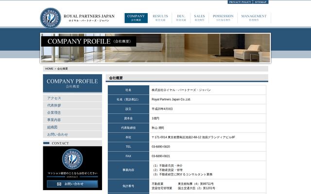
Task: Click the 資本金 row header cell
Action: [x=128, y=118]
